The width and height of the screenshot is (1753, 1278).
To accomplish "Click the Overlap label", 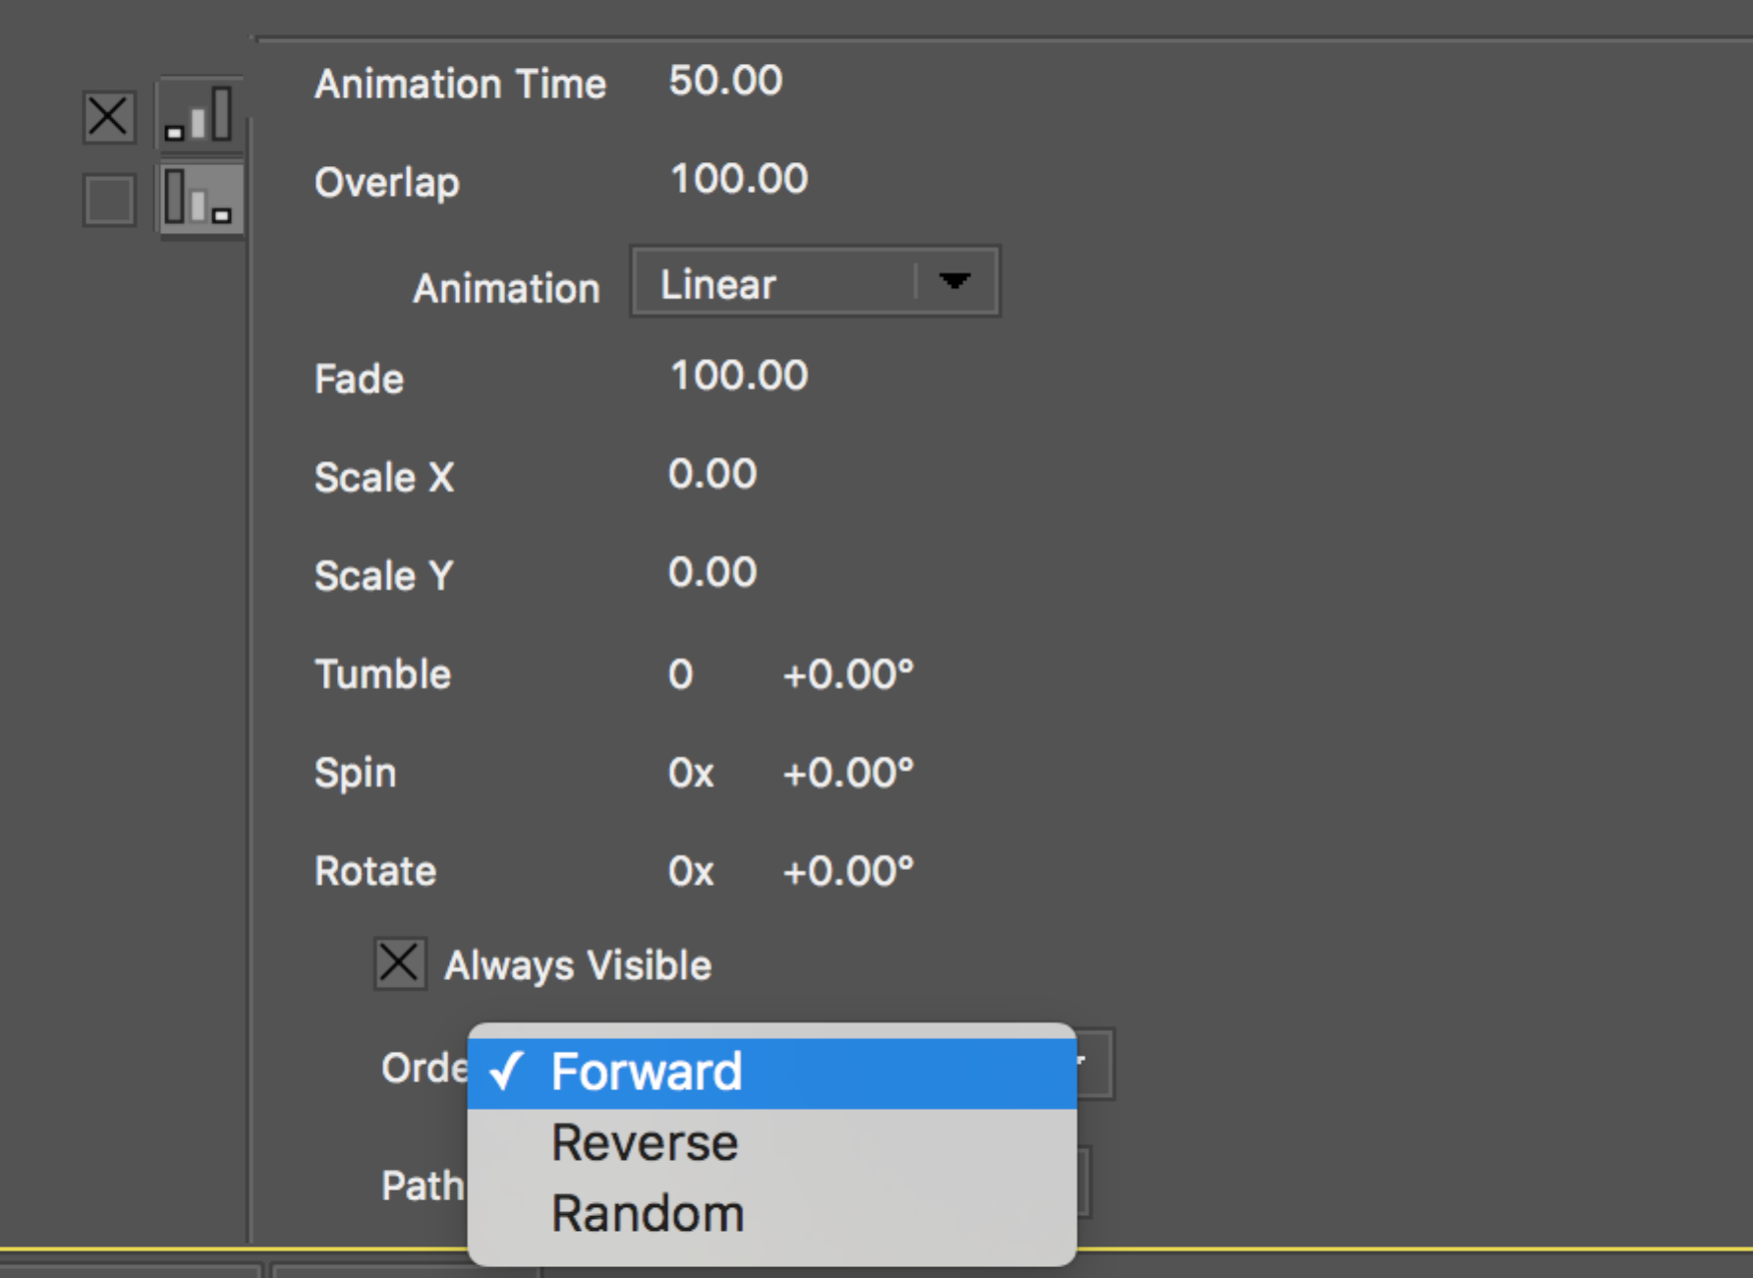I will 387,184.
